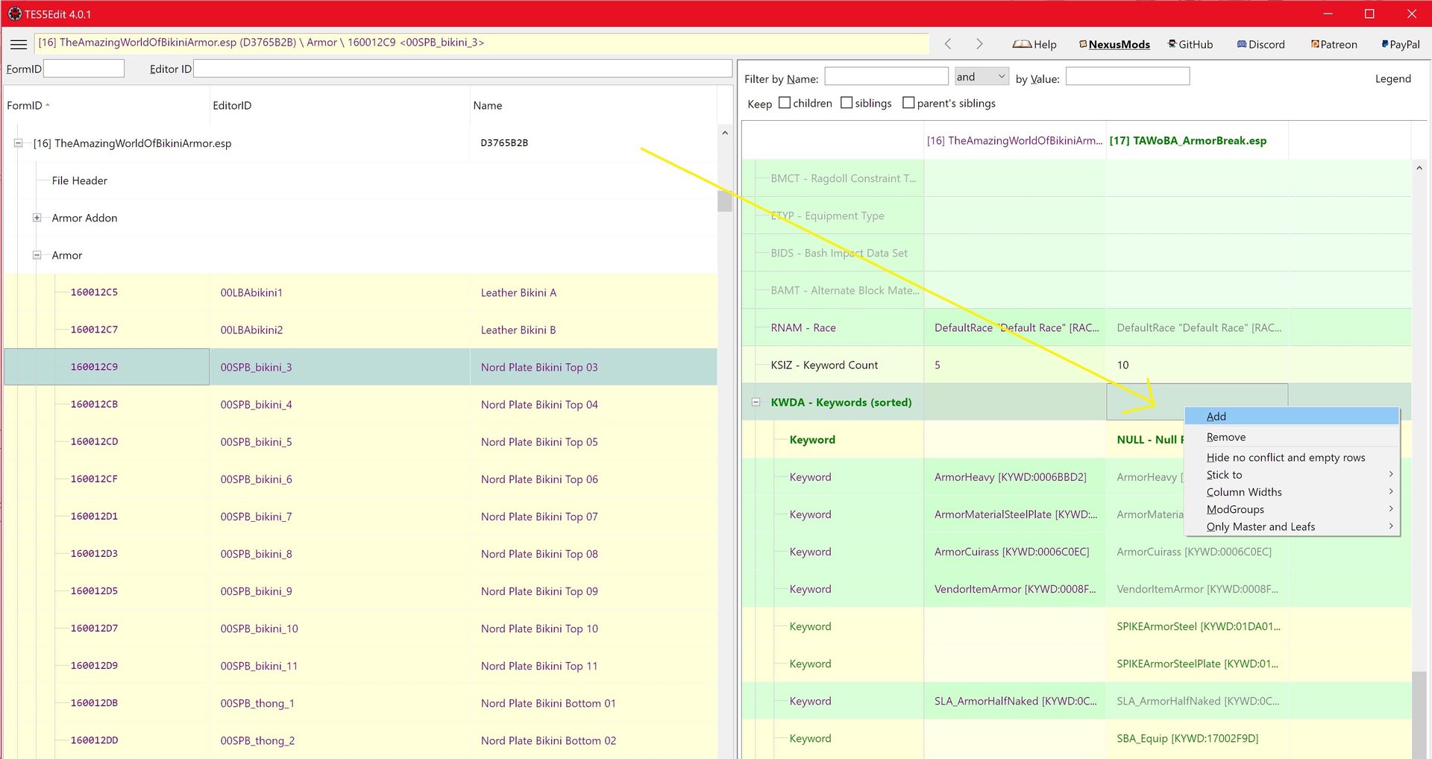
Task: Focus the by Value filter field
Action: (x=1127, y=76)
